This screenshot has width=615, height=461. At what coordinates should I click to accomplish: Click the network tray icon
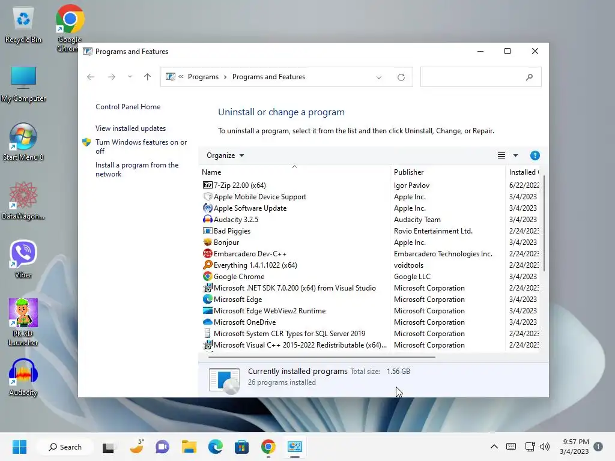pos(530,447)
